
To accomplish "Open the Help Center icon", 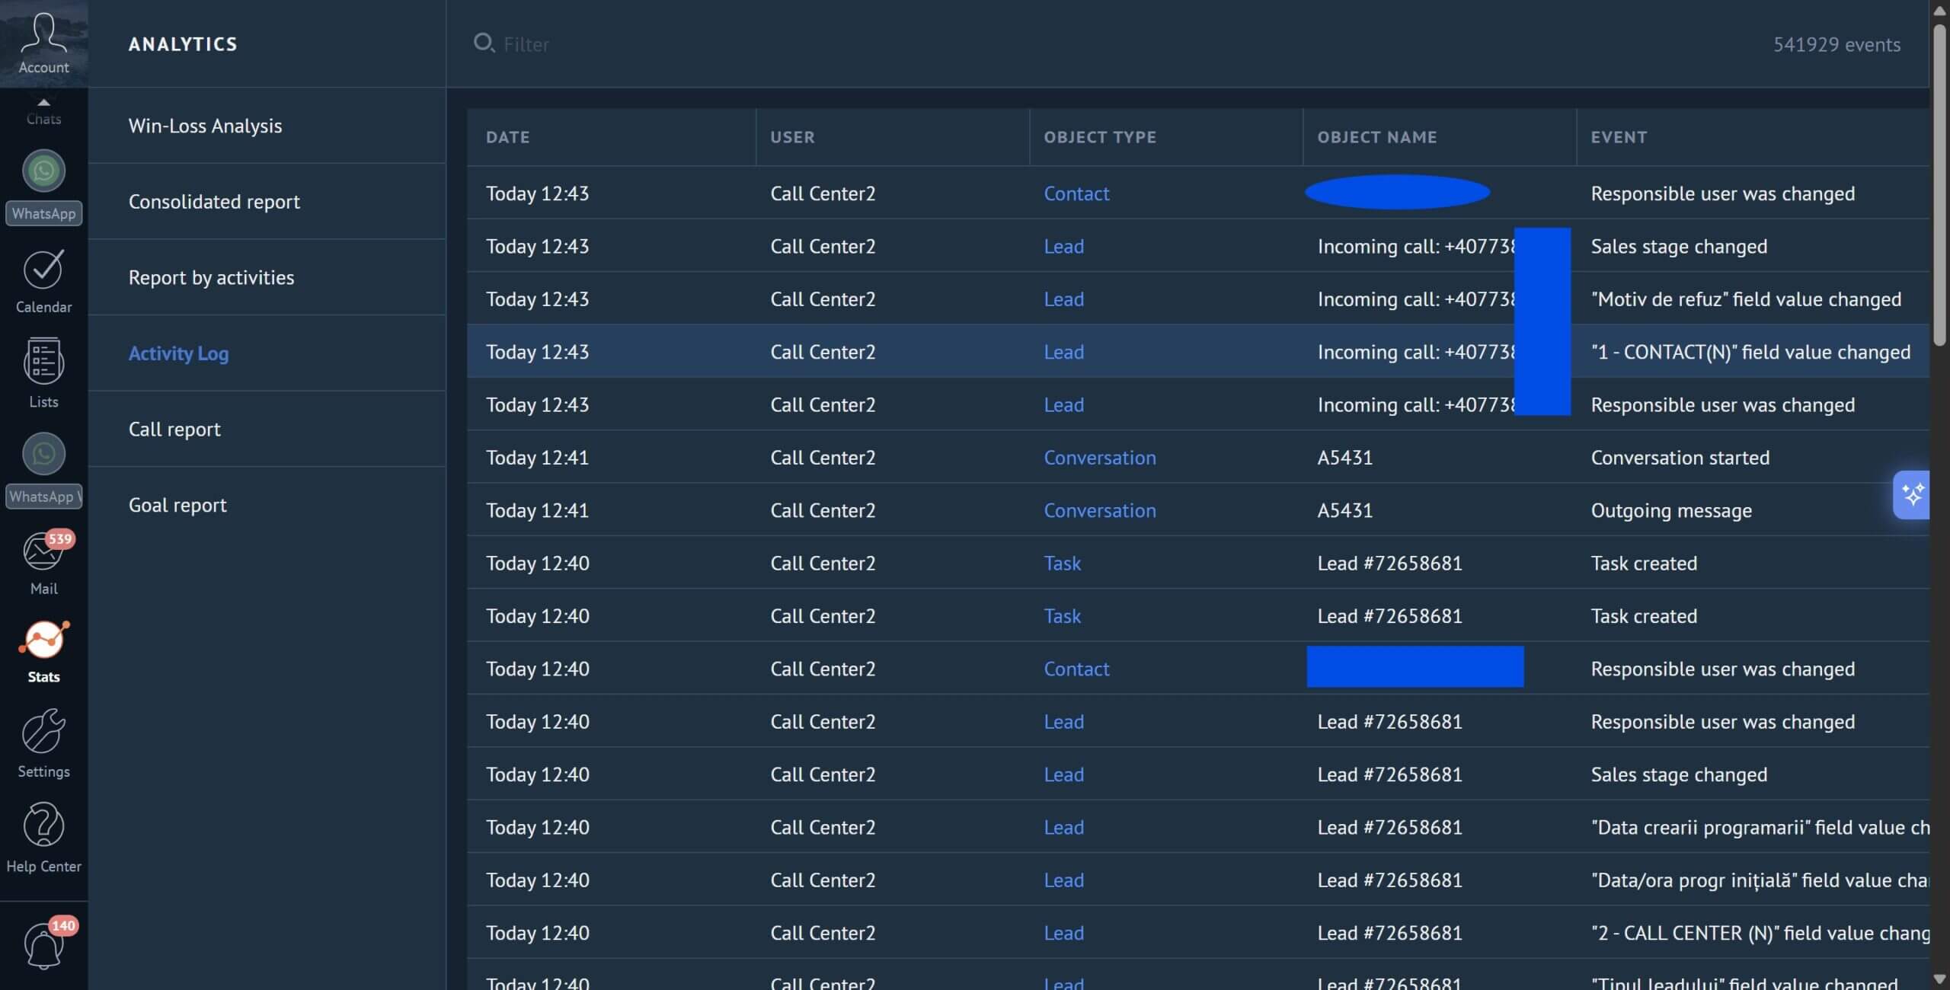I will tap(43, 837).
